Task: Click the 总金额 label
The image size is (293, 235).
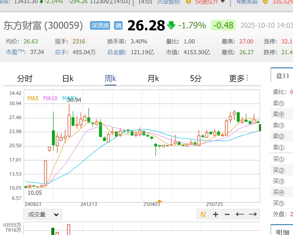Action: click(117, 52)
